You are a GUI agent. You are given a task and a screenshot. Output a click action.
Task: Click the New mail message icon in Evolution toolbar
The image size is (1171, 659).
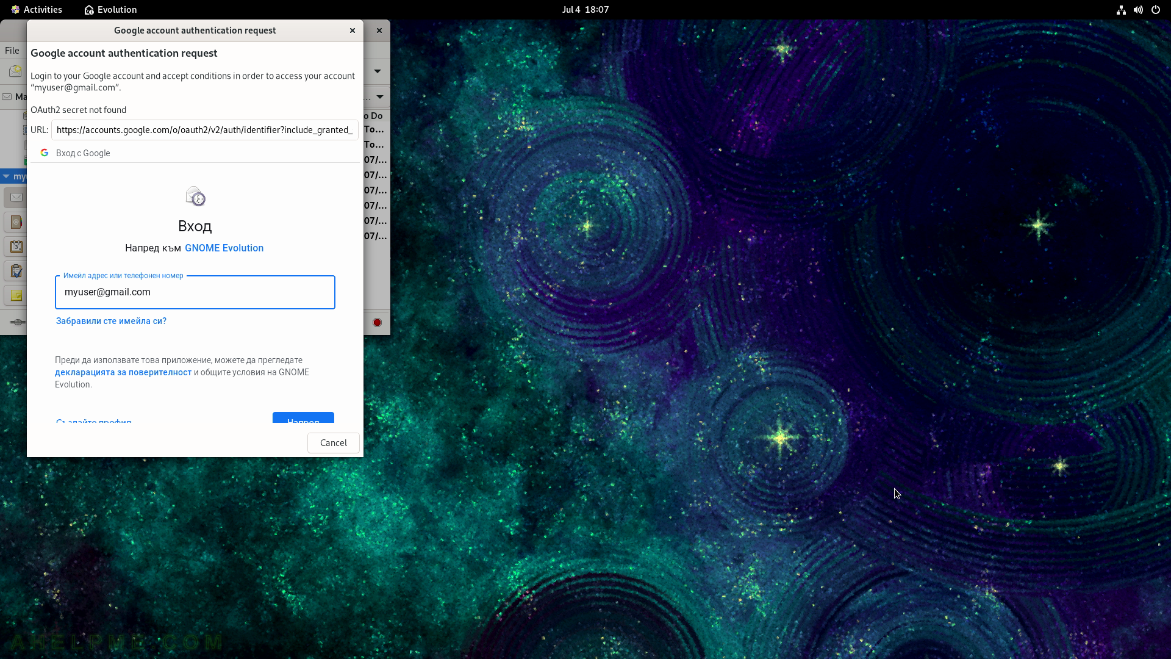pos(15,71)
